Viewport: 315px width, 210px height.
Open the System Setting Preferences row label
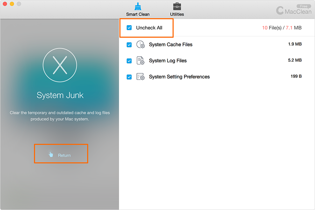(179, 77)
